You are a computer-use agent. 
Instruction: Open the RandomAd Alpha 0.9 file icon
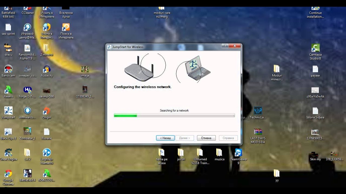(x=28, y=52)
